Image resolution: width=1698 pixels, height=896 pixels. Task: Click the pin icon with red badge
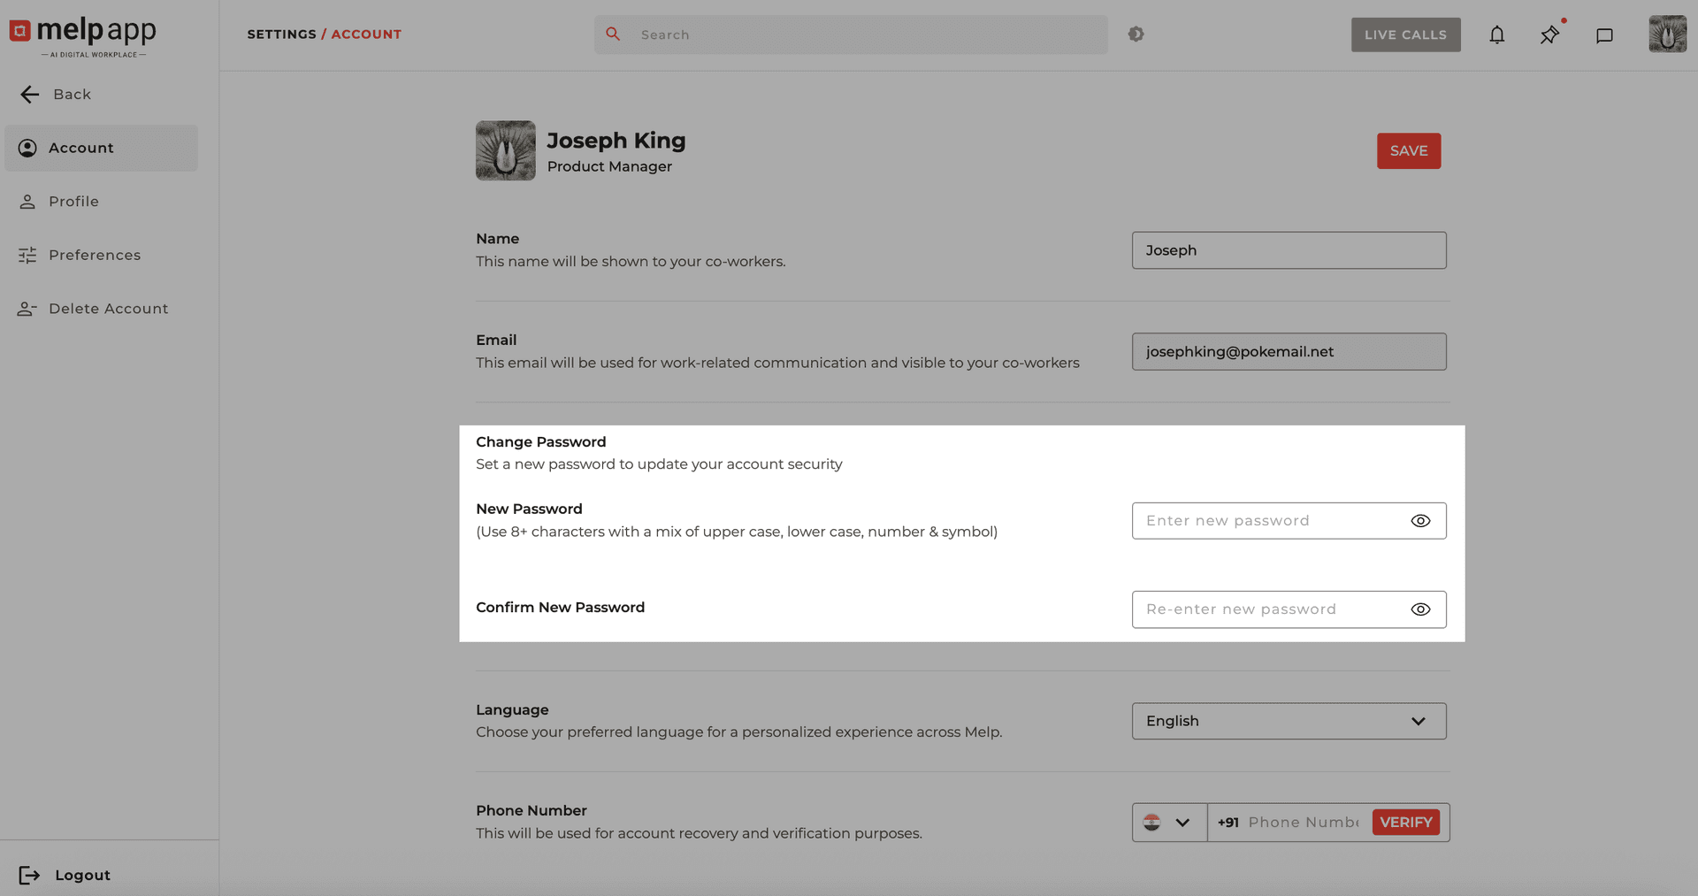pos(1549,35)
